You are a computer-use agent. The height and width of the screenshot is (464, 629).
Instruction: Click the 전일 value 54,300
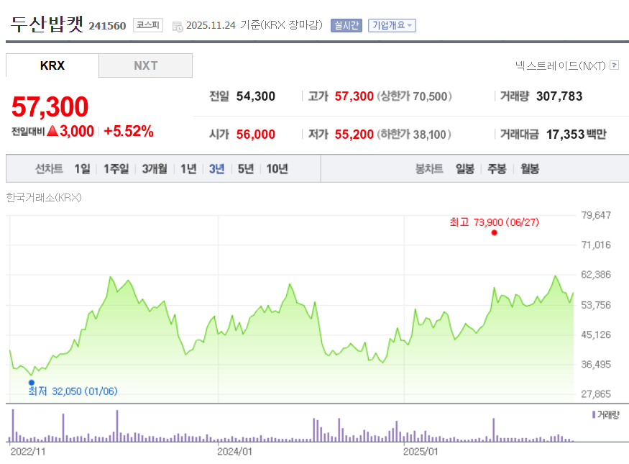[x=255, y=96]
